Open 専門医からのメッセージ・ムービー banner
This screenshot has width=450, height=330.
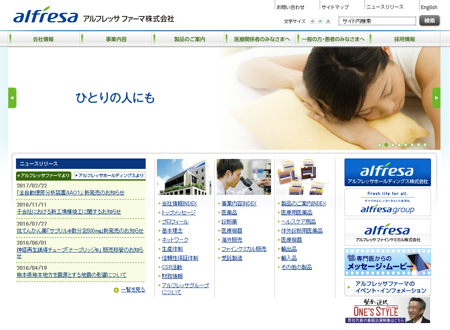(x=388, y=262)
